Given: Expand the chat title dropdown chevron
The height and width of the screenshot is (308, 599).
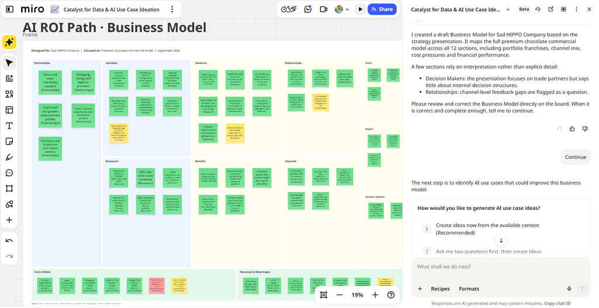Looking at the screenshot, I should coord(508,9).
